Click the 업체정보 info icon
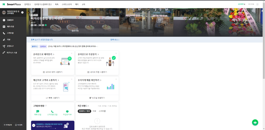Image resolution: width=265 pixels, height=130 pixels. pyautogui.click(x=4, y=20)
